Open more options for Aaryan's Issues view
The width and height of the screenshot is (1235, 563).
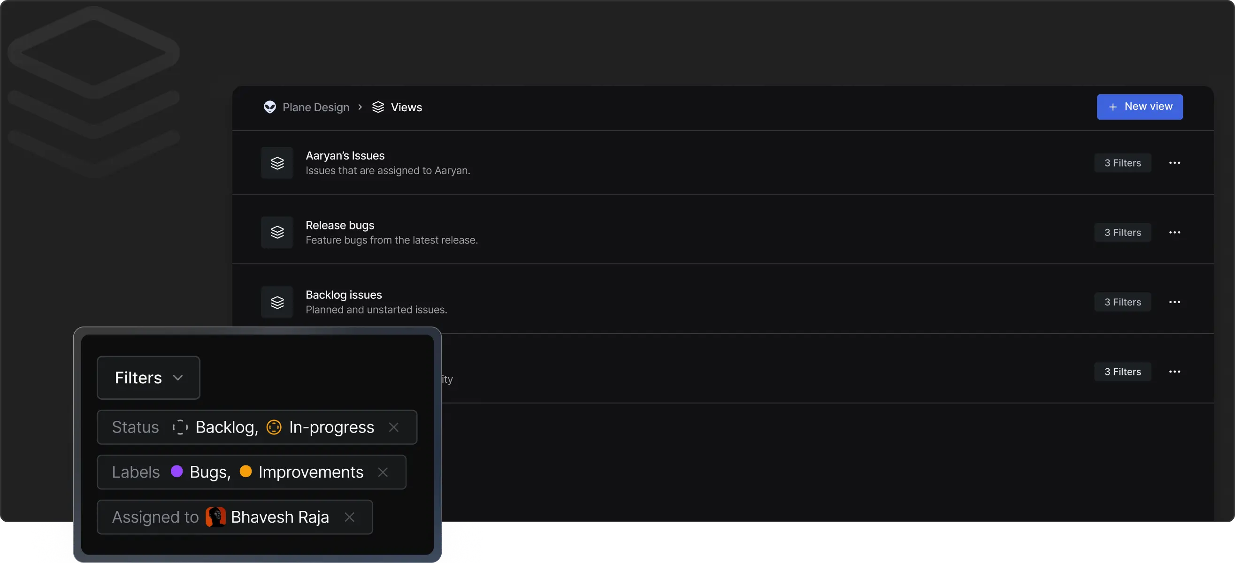coord(1174,163)
